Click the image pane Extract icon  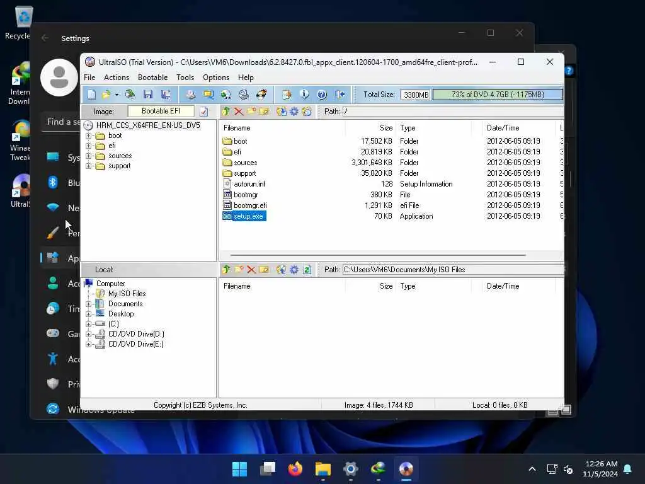point(282,112)
